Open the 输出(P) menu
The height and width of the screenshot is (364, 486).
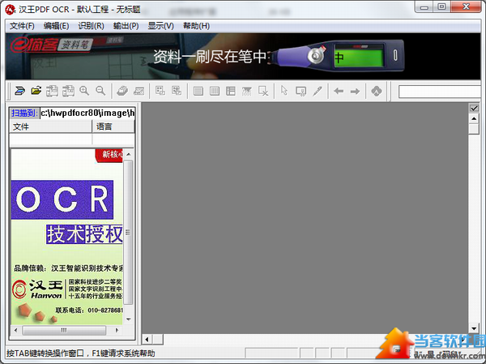coord(126,26)
